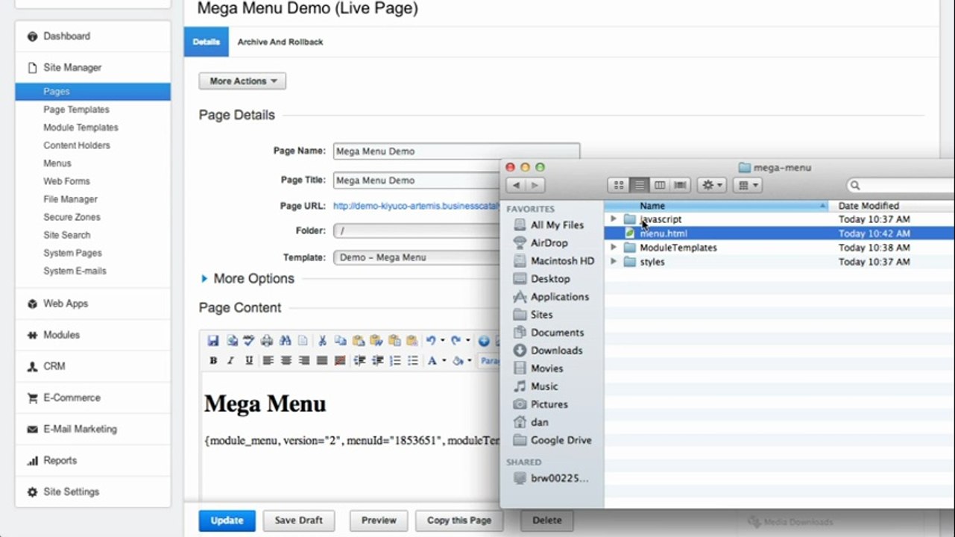This screenshot has height=537, width=955.
Task: Expand the javascript folder in Finder
Action: (x=614, y=219)
